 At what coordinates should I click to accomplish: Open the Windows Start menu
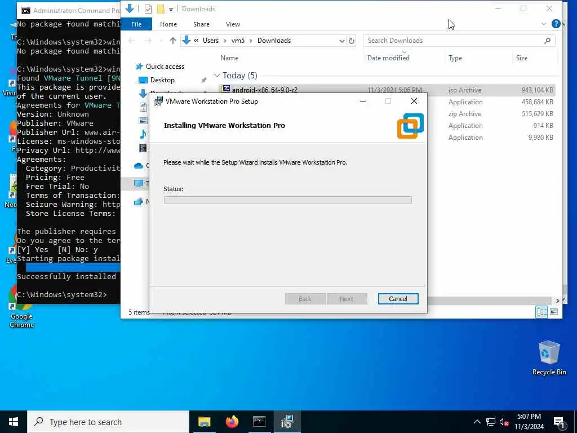tap(14, 422)
